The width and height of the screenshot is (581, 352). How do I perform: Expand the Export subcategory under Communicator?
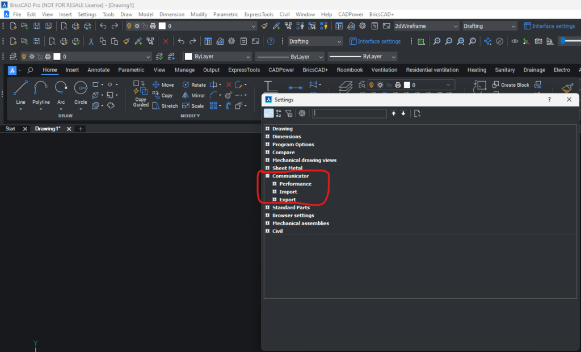point(275,200)
